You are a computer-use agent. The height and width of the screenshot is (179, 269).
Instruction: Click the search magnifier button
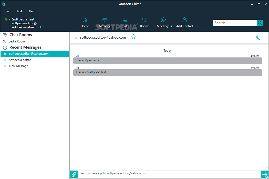pos(260,23)
